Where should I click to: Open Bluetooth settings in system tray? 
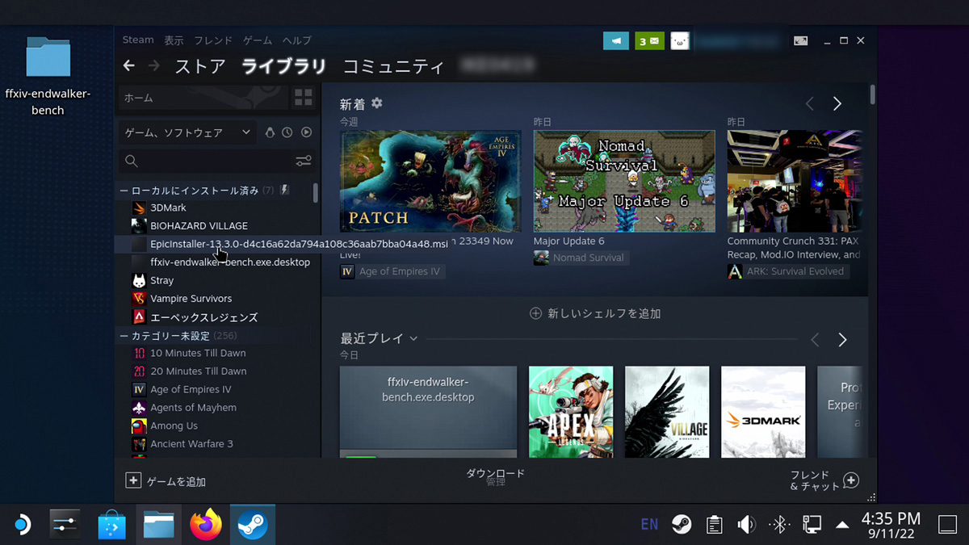[779, 525]
